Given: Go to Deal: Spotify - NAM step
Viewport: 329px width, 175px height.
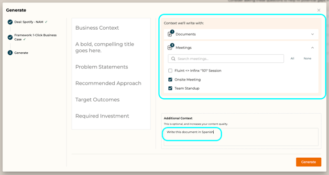Looking at the screenshot, I should click(x=29, y=22).
